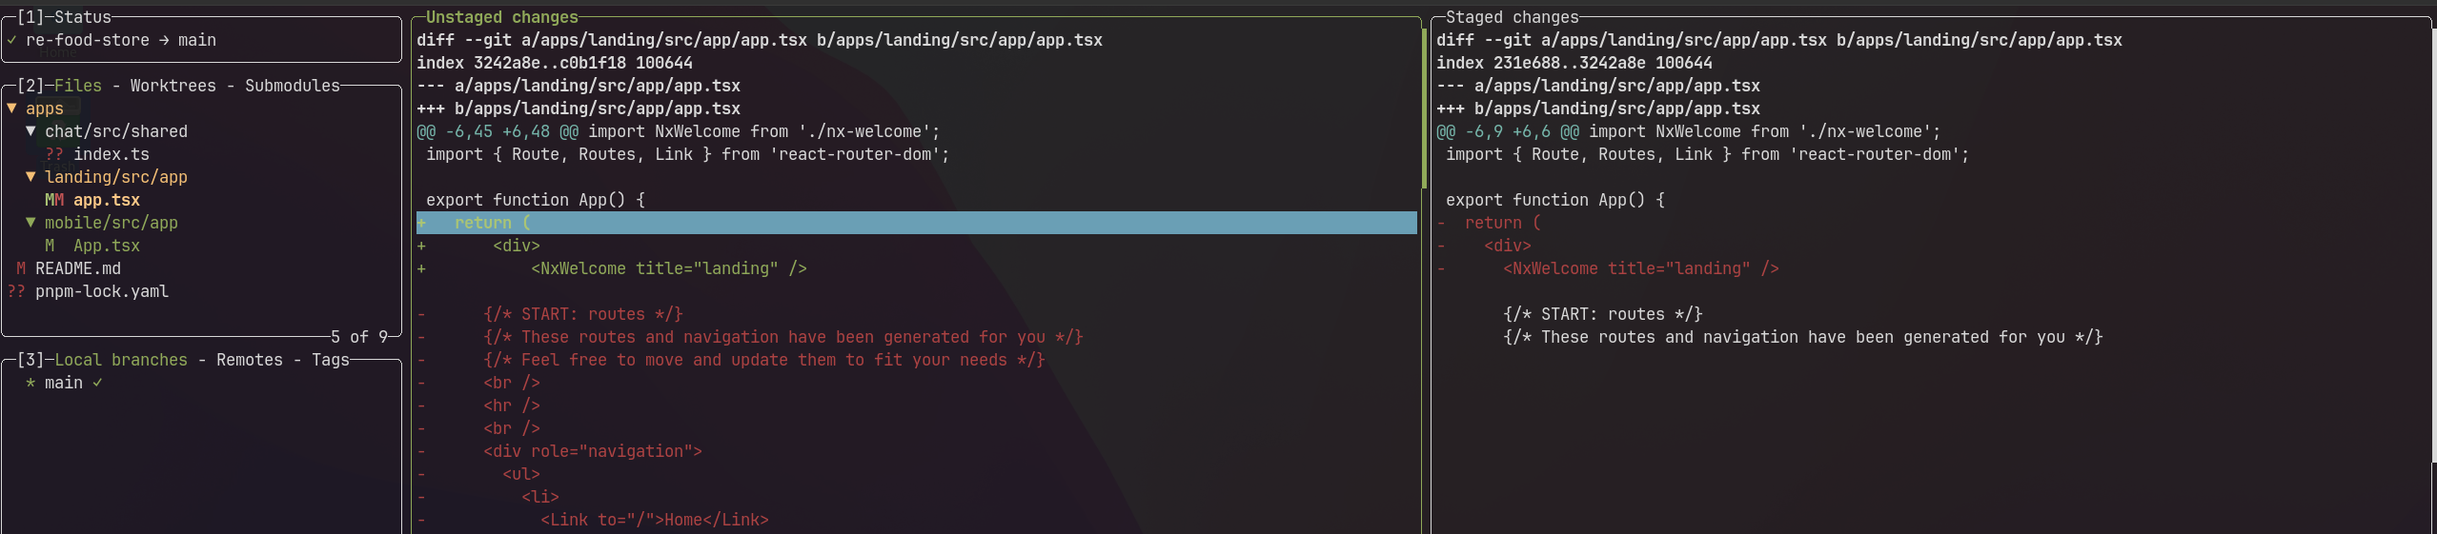
Task: Select the untracked index.ts file
Action: tap(112, 154)
